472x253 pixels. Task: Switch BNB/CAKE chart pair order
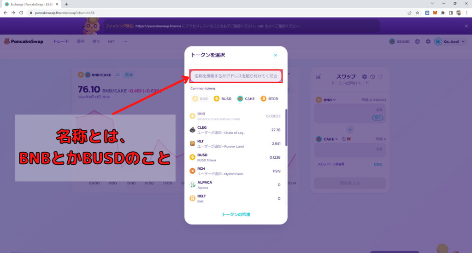[118, 75]
